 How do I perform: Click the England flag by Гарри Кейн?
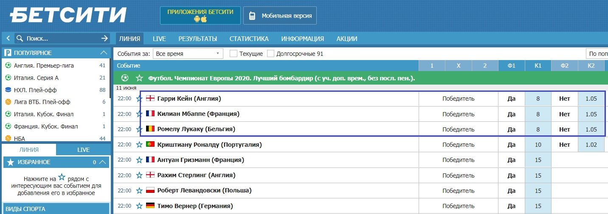(150, 99)
